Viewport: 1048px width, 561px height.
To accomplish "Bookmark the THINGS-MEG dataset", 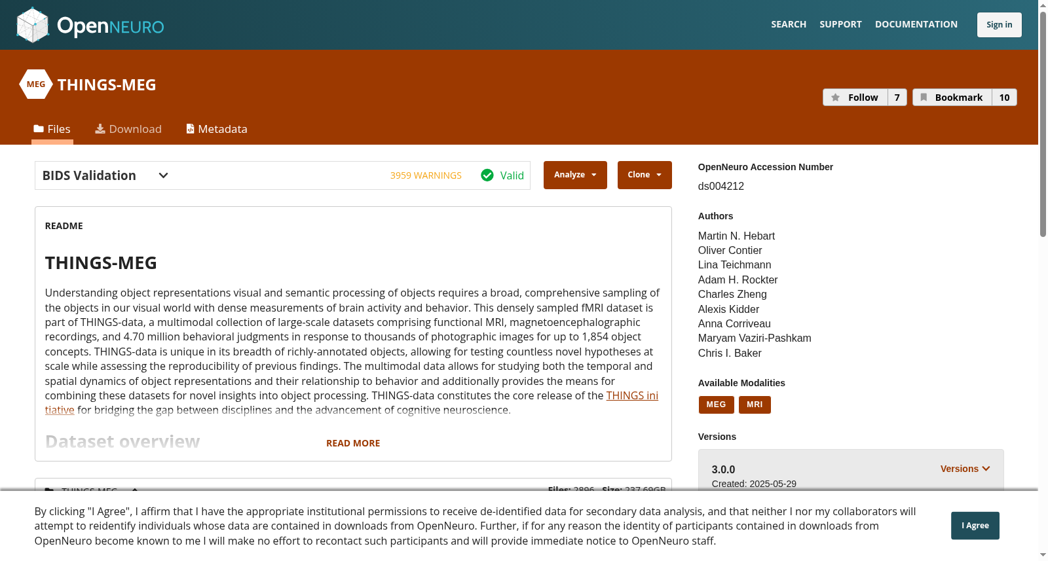I will 952,98.
